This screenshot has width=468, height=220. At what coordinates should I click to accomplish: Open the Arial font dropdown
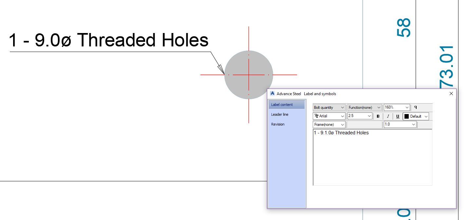point(342,116)
